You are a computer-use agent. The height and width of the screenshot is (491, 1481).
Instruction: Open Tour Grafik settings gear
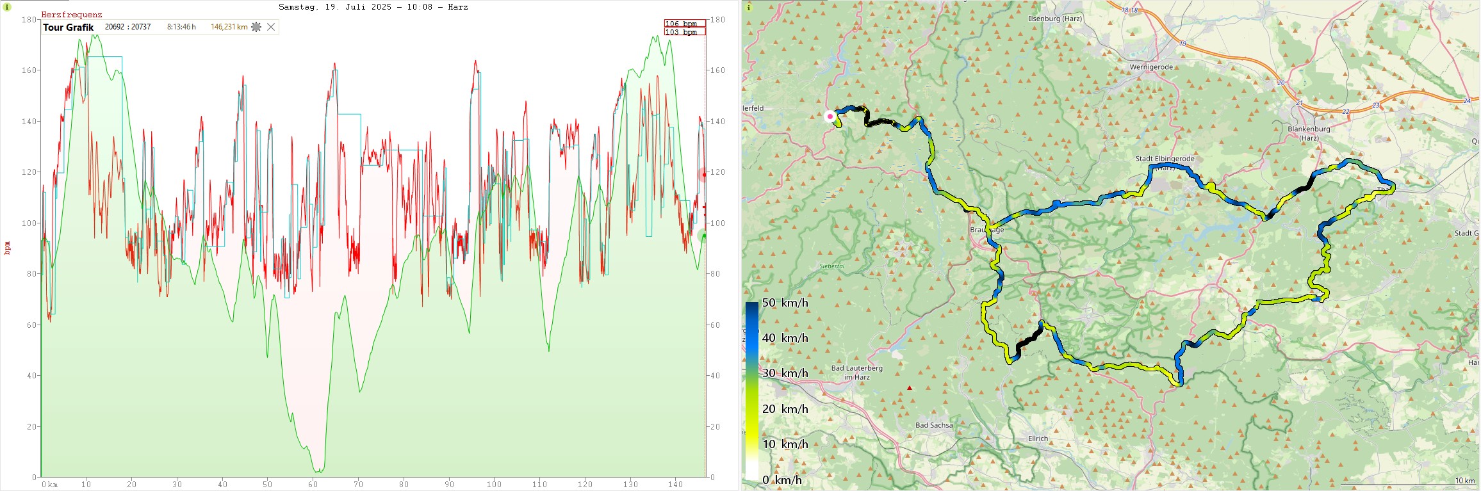point(256,27)
